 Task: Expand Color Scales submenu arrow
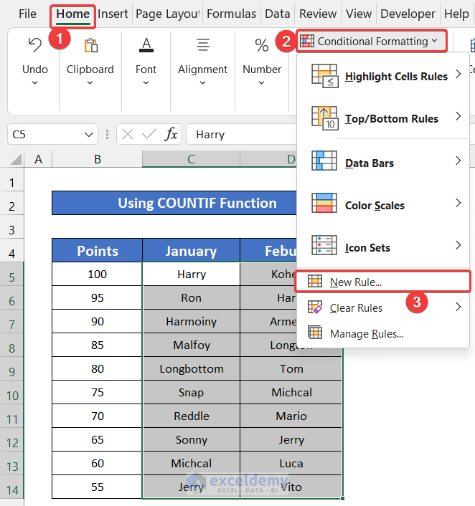click(x=458, y=203)
